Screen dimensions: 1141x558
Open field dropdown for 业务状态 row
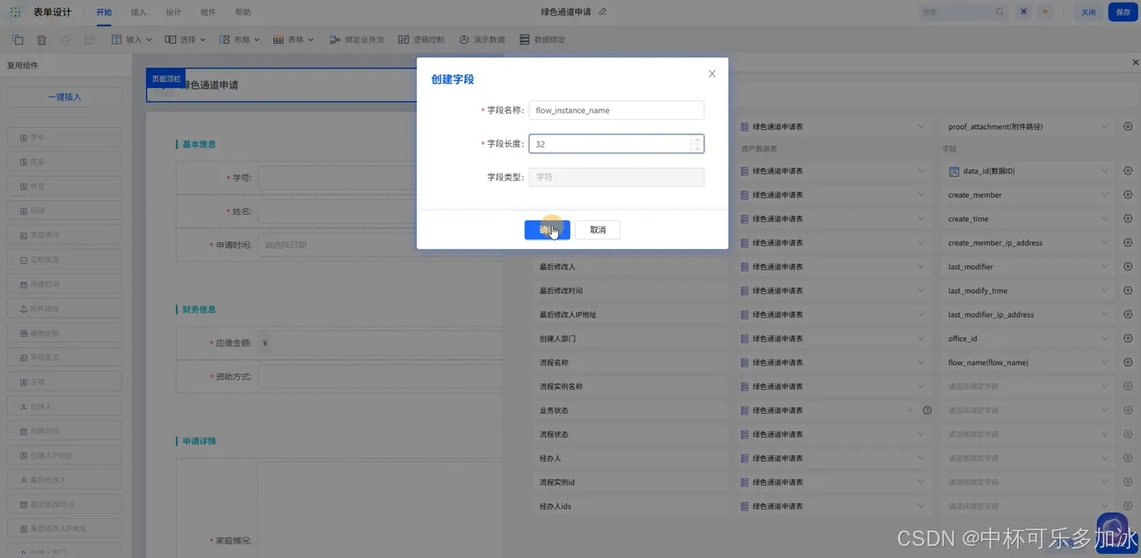point(1028,410)
